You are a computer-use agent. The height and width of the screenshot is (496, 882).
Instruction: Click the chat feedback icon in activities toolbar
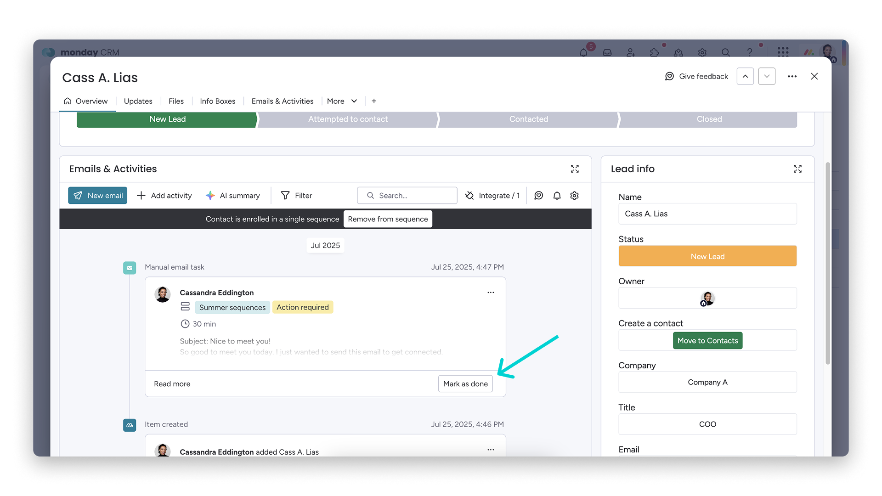click(539, 196)
